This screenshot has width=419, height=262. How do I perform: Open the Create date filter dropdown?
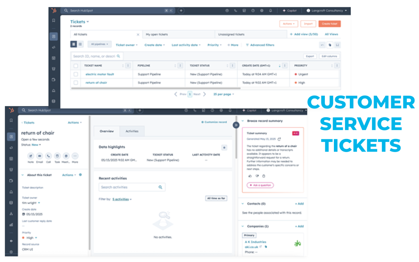click(155, 45)
